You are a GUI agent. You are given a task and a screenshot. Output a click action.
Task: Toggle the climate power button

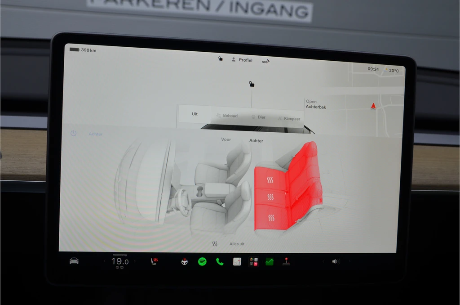tap(73, 134)
